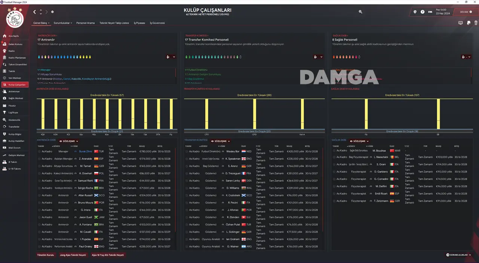Screen dimensions: 479x263
Task: Open the Mali Durum finances icon
Action: click(x=5, y=148)
